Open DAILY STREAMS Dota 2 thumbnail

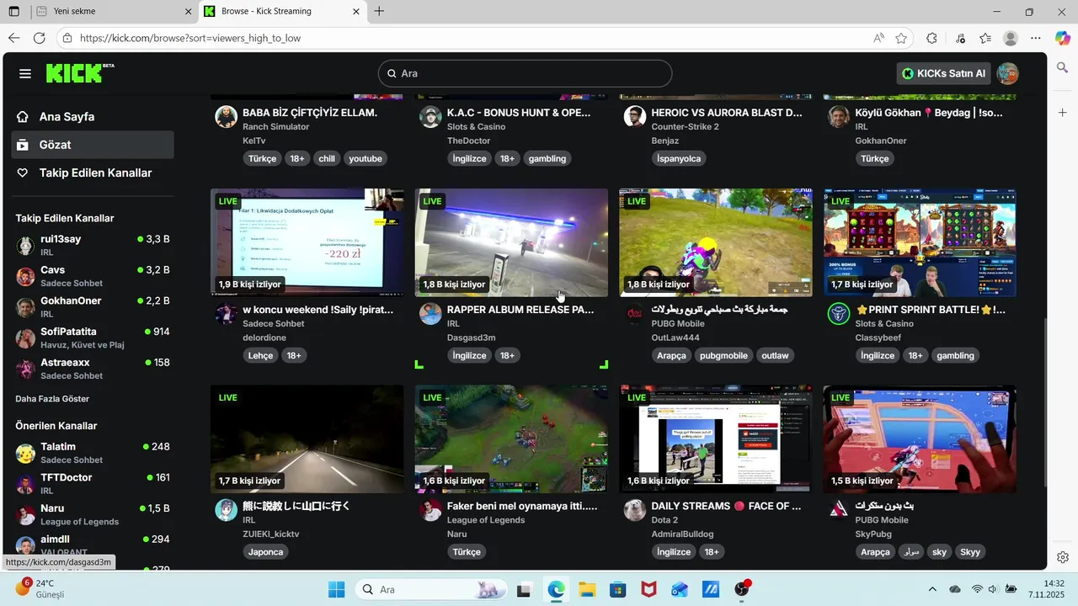(x=716, y=439)
